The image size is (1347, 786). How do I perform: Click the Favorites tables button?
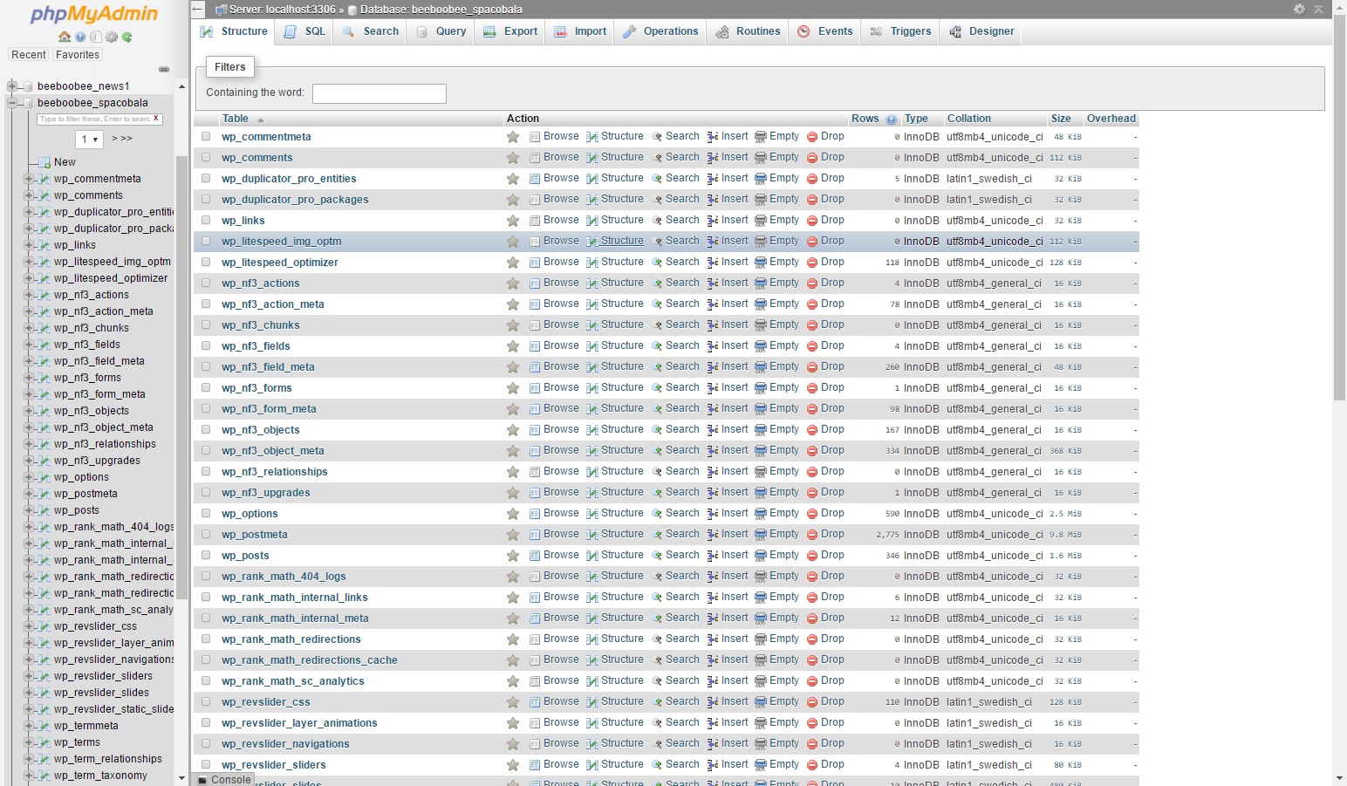pyautogui.click(x=78, y=55)
